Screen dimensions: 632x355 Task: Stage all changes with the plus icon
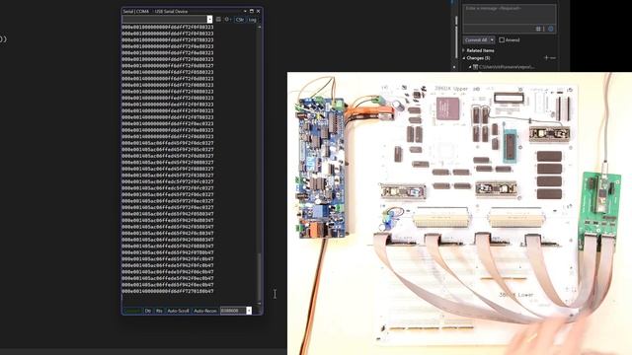[546, 58]
